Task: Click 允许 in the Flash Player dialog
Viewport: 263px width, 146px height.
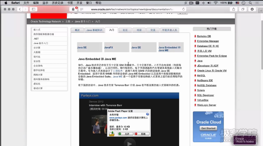Action: (126, 134)
